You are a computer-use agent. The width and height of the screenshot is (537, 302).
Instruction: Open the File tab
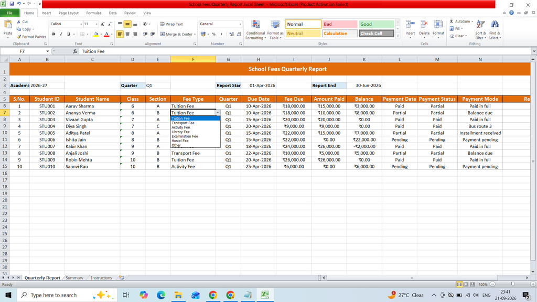[x=9, y=13]
